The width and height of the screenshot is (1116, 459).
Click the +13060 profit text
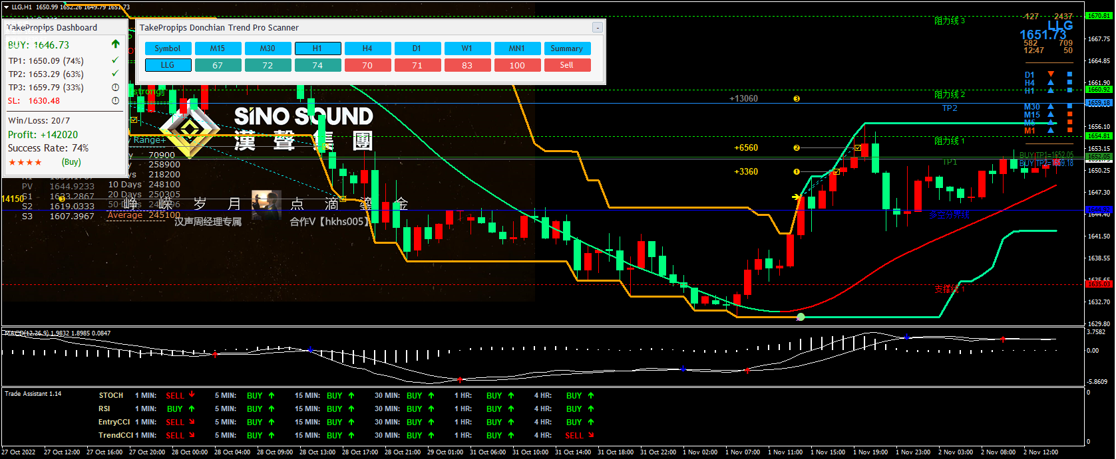click(743, 98)
